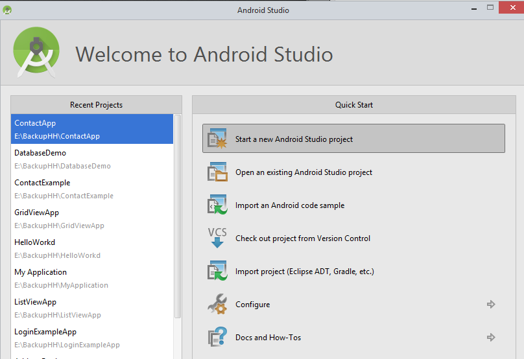Click the path E:\BackupHH\MyApplication
The width and height of the screenshot is (524, 359).
click(61, 285)
